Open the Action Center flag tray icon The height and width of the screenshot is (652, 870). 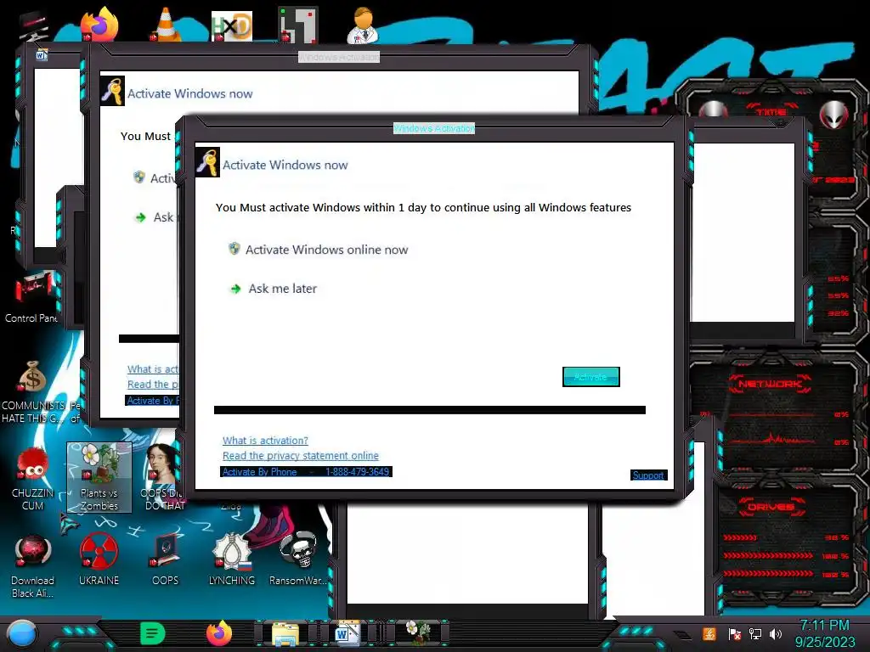(734, 633)
